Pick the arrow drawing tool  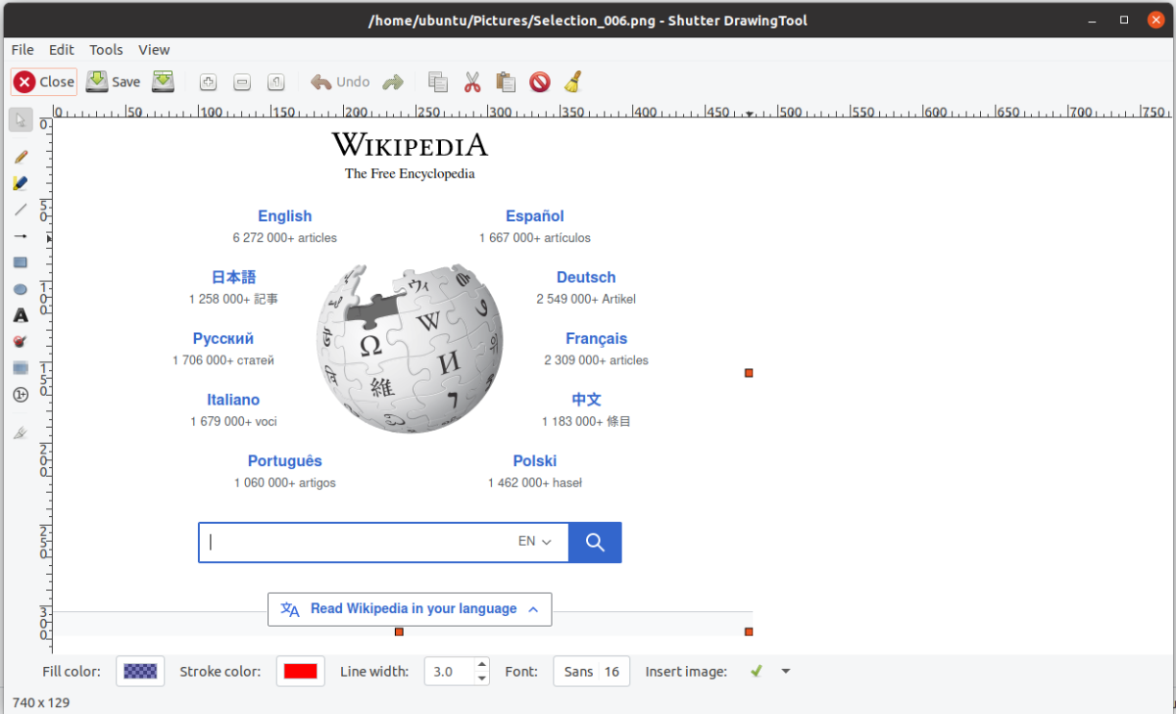pos(21,236)
